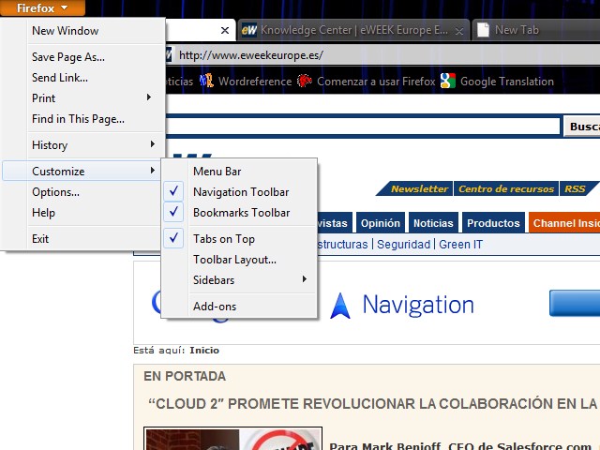
Task: Click the eWEEK tab favicon
Action: pyautogui.click(x=249, y=30)
